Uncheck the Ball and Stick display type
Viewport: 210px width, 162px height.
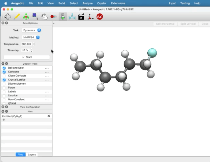4,68
